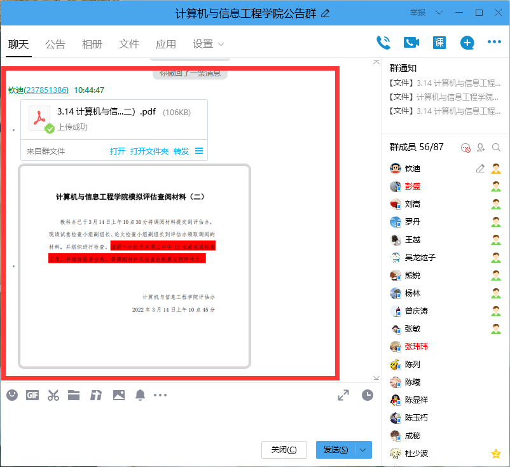Search group members with the magnifier icon
Screen dimensions: 510x467
495,147
